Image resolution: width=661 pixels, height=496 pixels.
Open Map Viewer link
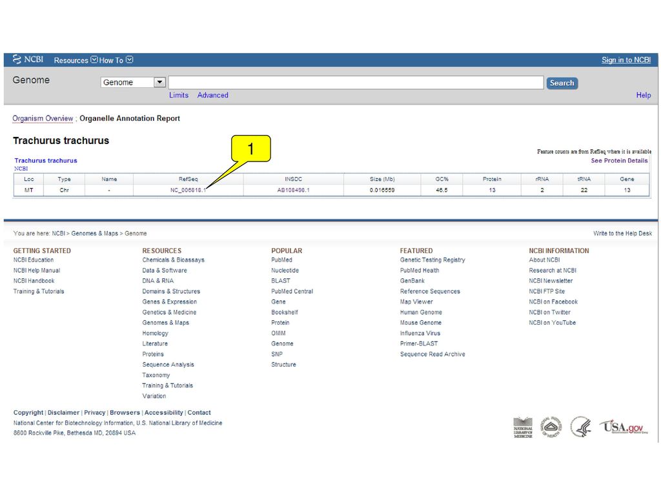click(x=416, y=302)
